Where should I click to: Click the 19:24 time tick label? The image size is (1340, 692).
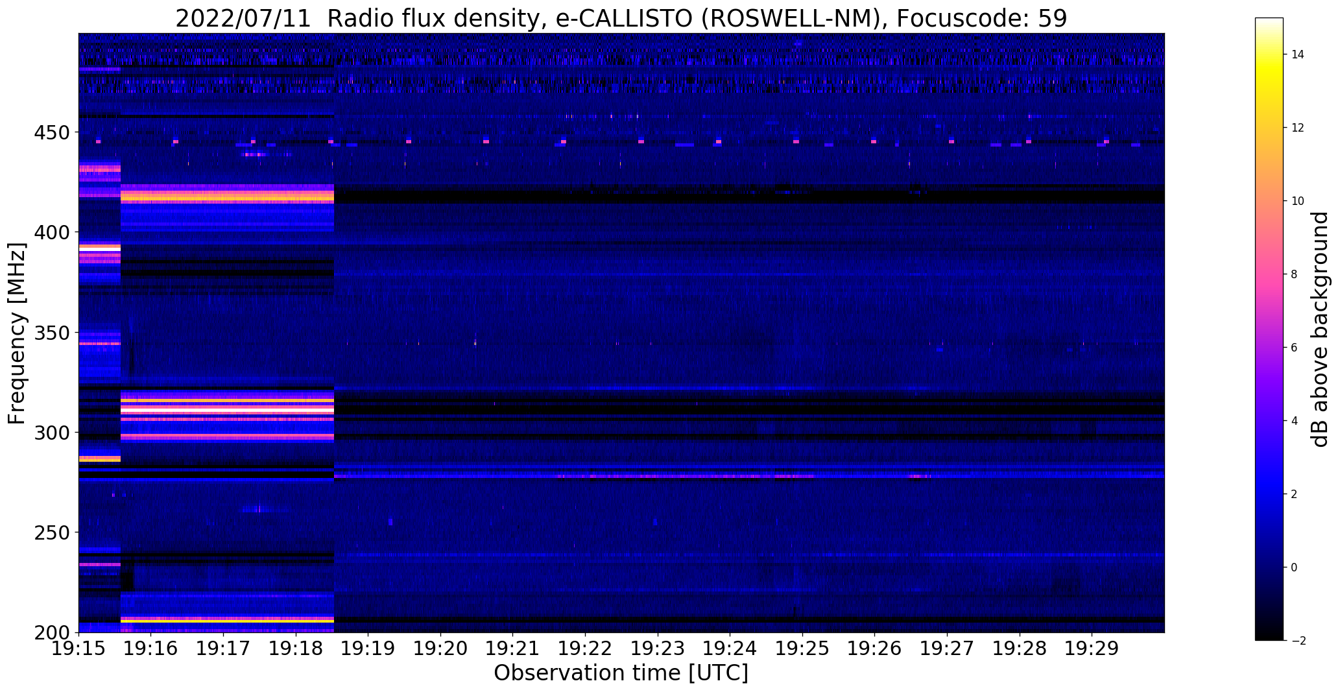pos(730,649)
